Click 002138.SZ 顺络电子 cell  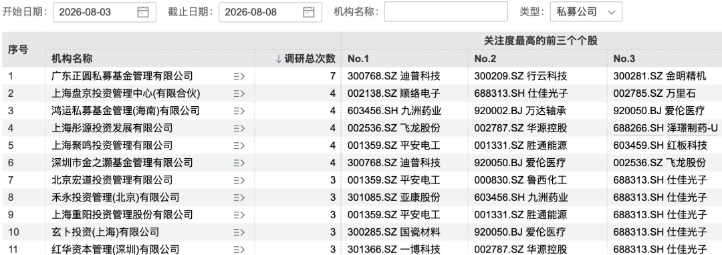(394, 93)
